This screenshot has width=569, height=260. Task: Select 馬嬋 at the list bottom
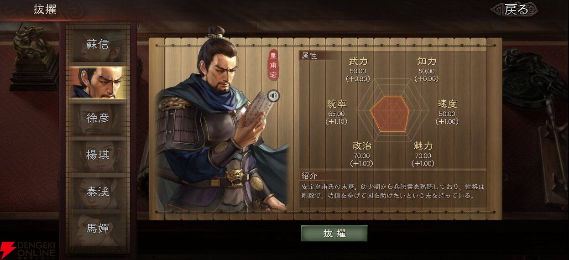(98, 229)
